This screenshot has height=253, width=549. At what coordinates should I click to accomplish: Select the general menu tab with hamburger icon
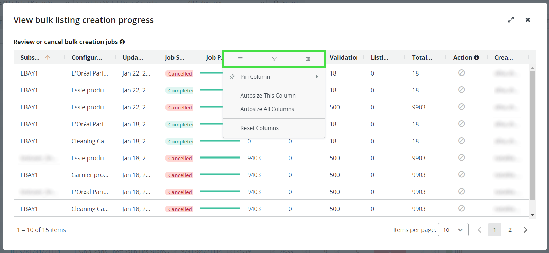pos(240,59)
